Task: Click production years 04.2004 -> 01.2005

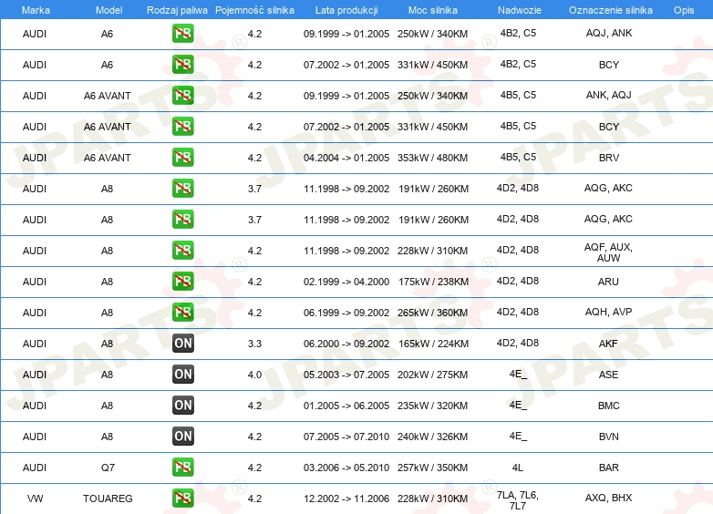Action: 346,158
